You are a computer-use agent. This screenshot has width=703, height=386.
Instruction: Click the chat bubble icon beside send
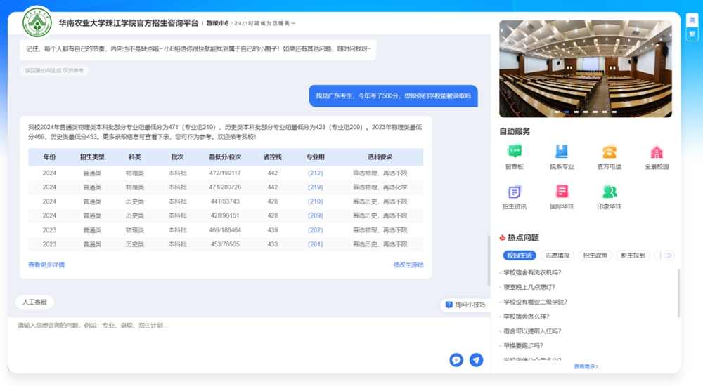tap(456, 359)
